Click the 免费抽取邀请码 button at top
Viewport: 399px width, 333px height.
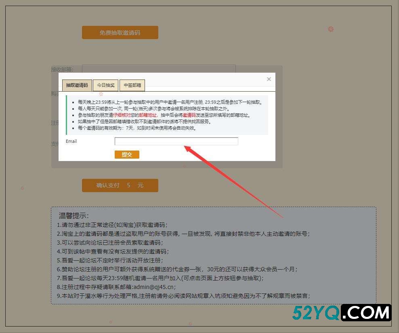click(120, 32)
